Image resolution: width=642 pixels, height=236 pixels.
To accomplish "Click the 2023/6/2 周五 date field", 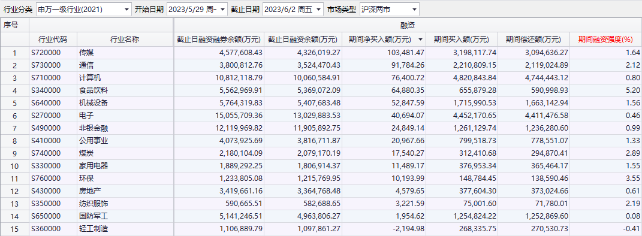I will pyautogui.click(x=288, y=9).
